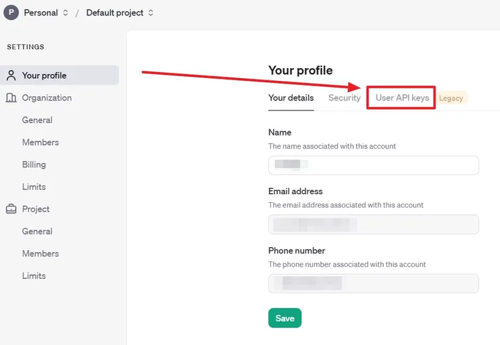Screen dimensions: 500x345
Task: Click the Phone number field
Action: coord(373,283)
